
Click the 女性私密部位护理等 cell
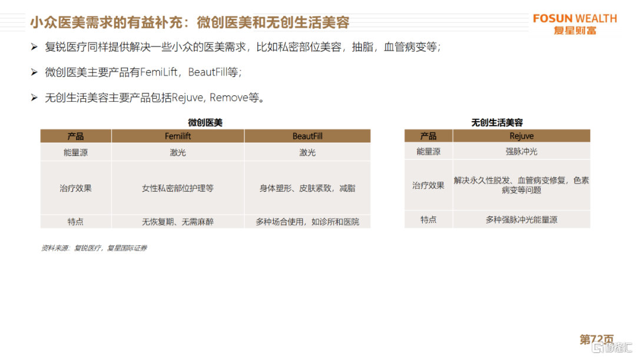[178, 188]
